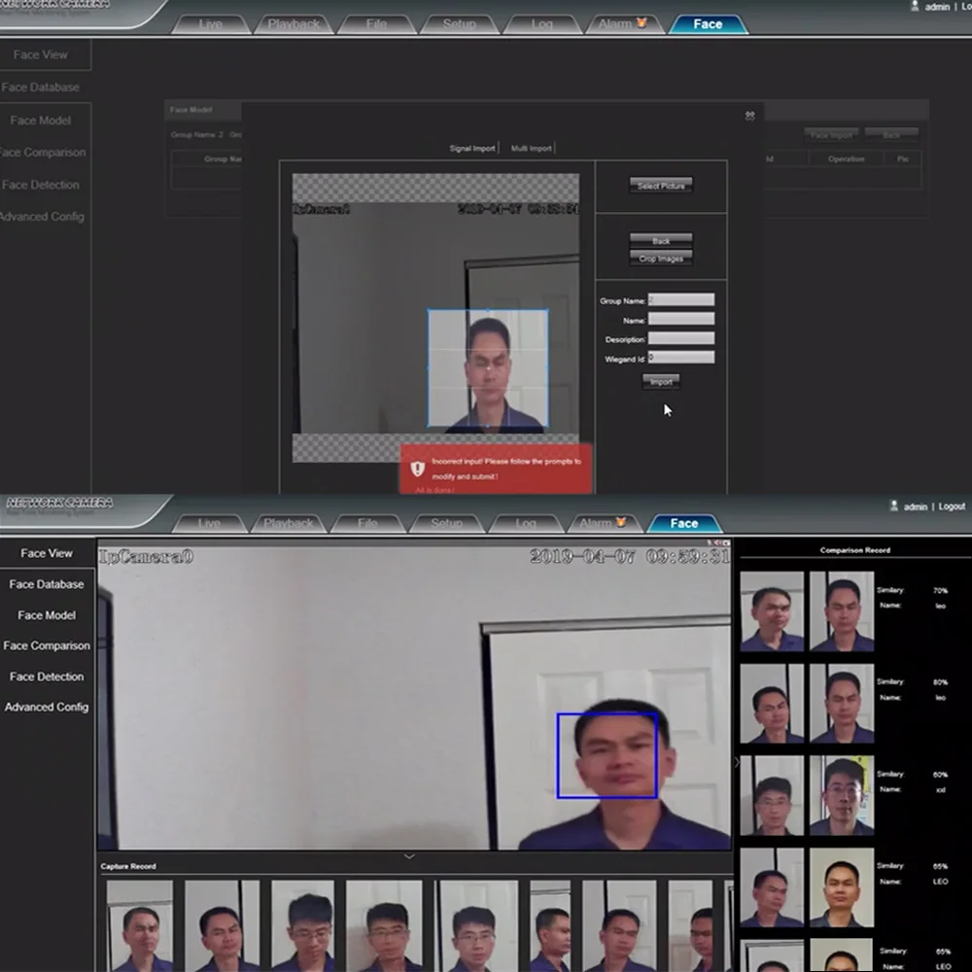Click the 'Comparison Record' heading
The width and height of the screenshot is (972, 972).
tap(854, 550)
